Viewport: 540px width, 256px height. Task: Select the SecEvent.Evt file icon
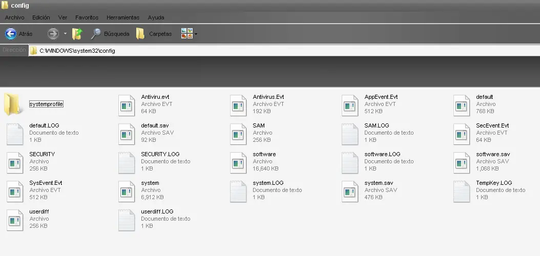pos(462,134)
